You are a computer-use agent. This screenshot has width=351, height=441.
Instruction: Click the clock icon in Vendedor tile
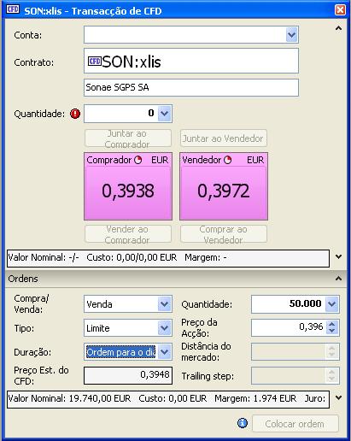(x=227, y=160)
